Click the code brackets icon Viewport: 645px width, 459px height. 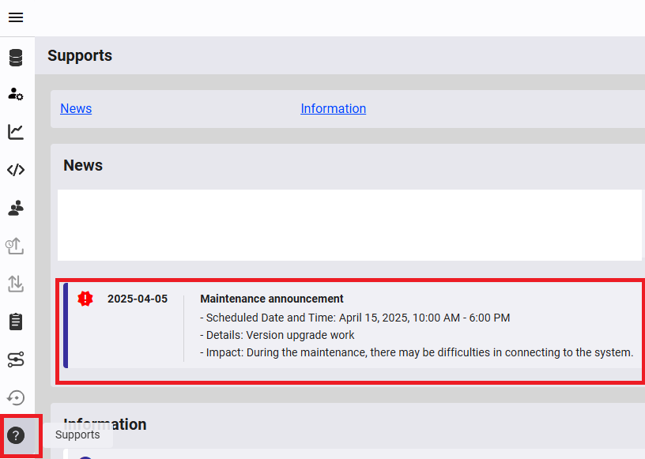point(16,170)
